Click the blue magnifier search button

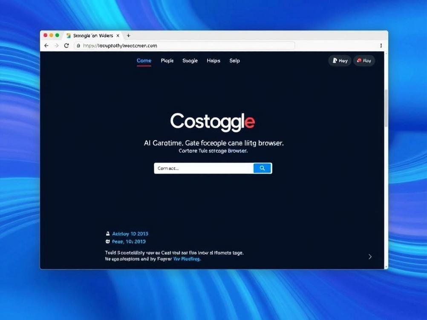263,168
